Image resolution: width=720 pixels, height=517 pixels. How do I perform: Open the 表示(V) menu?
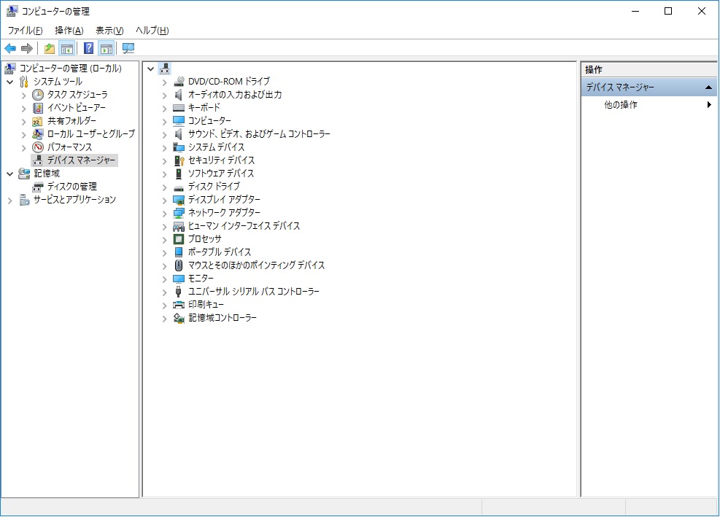click(x=109, y=30)
